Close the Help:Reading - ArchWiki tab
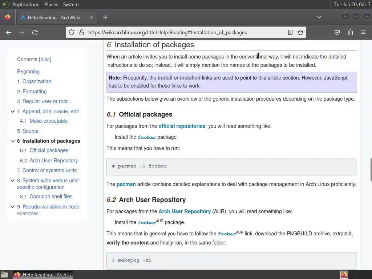This screenshot has height=279, width=372. coord(91,17)
